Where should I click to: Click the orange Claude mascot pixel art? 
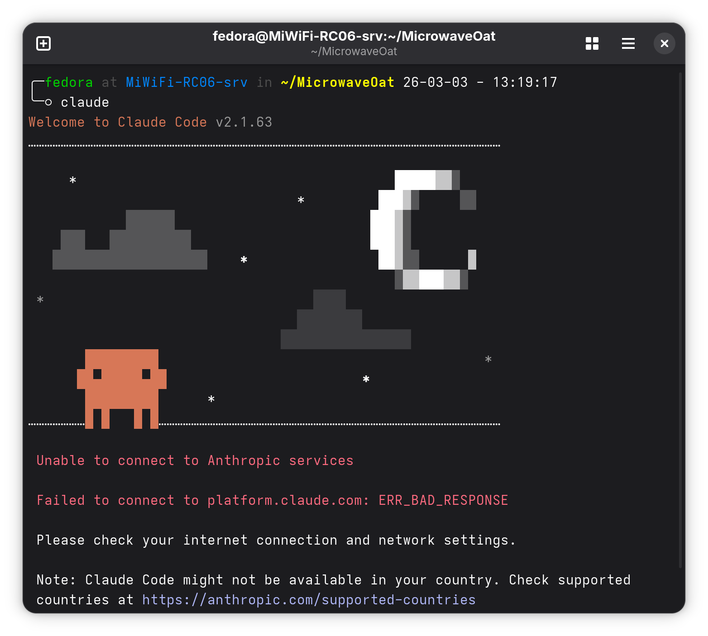click(x=122, y=384)
